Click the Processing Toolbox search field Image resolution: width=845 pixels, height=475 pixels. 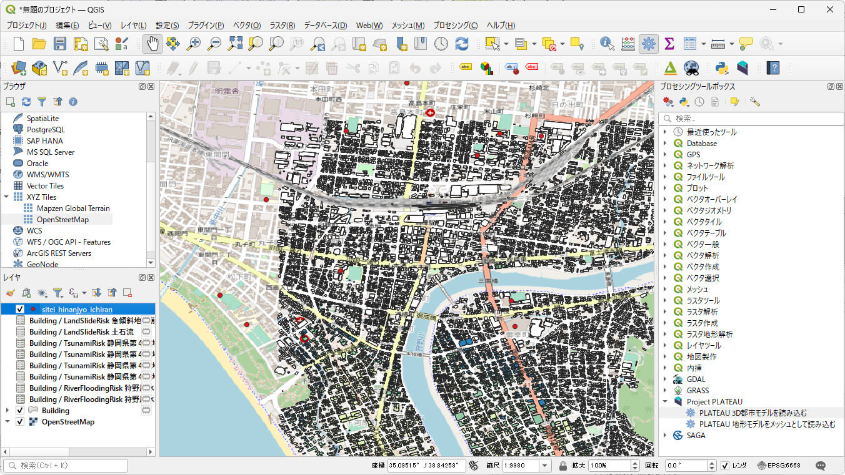751,118
